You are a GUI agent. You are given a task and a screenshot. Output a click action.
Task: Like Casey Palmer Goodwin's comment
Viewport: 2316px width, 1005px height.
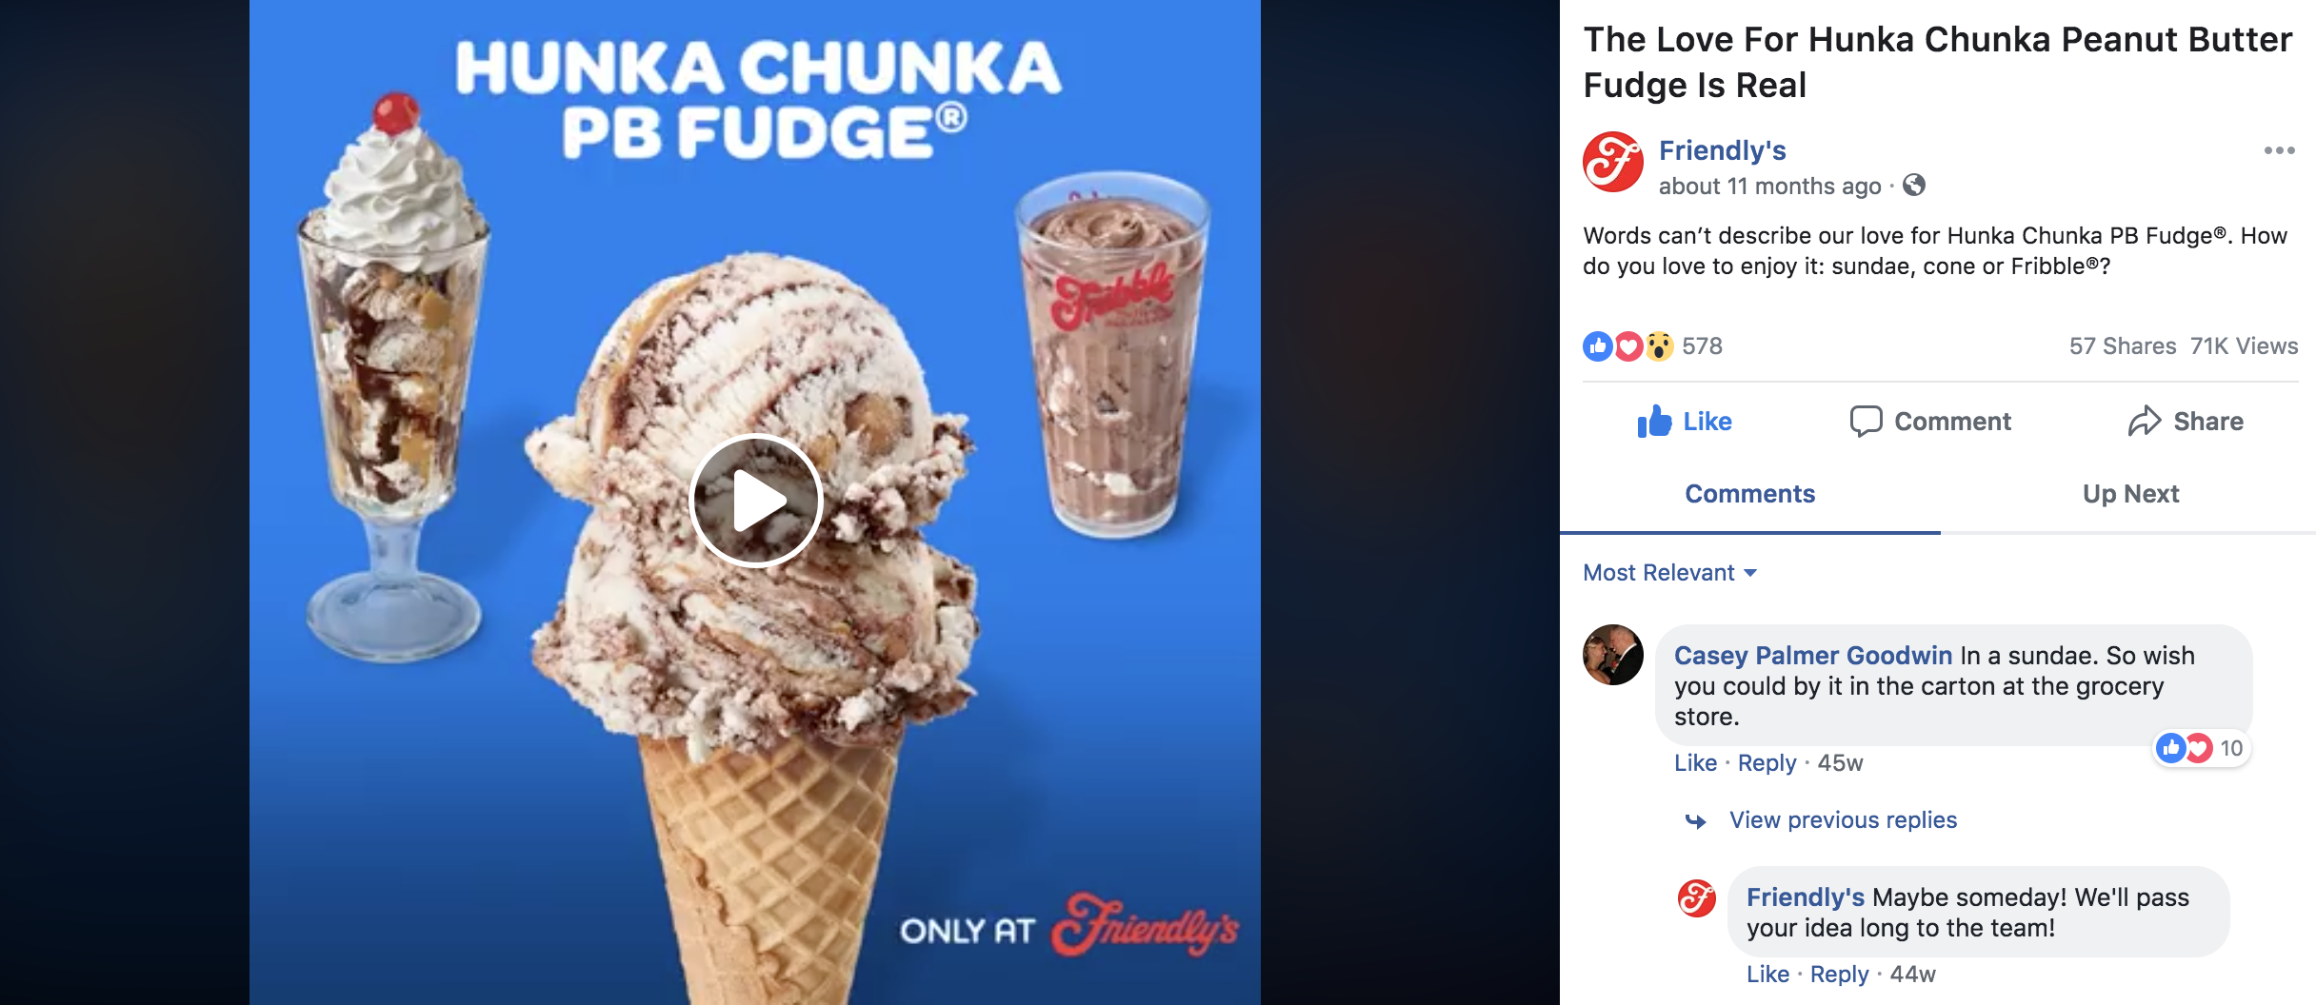[x=1695, y=762]
